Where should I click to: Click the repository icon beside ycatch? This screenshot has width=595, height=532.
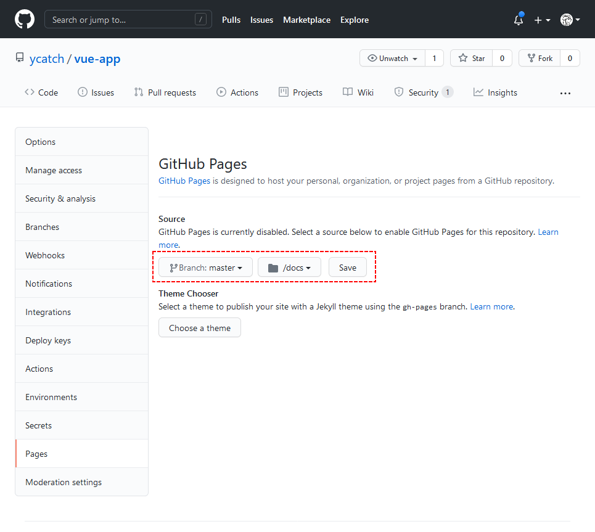point(20,59)
